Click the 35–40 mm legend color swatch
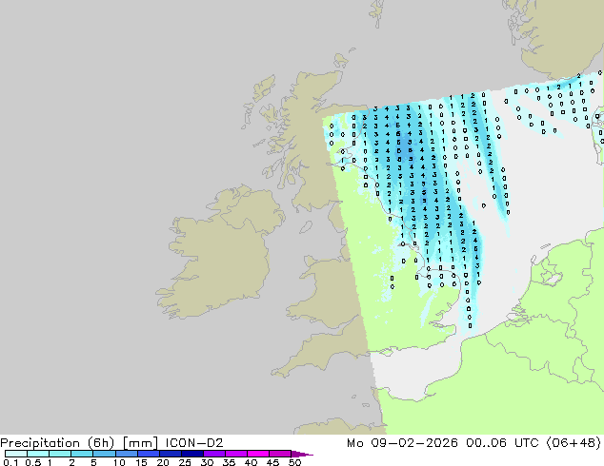The image size is (604, 466). pos(235,454)
